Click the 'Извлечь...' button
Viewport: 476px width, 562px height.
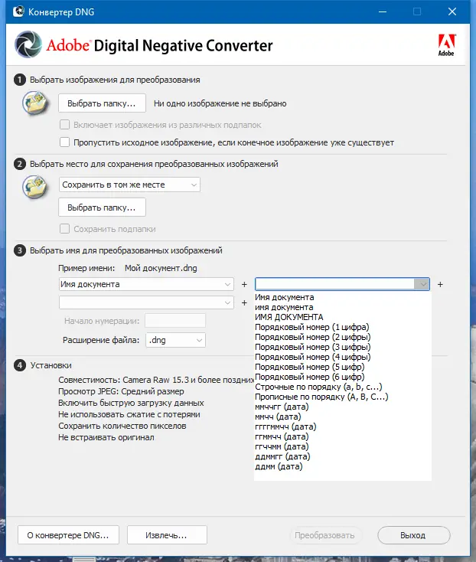click(167, 535)
